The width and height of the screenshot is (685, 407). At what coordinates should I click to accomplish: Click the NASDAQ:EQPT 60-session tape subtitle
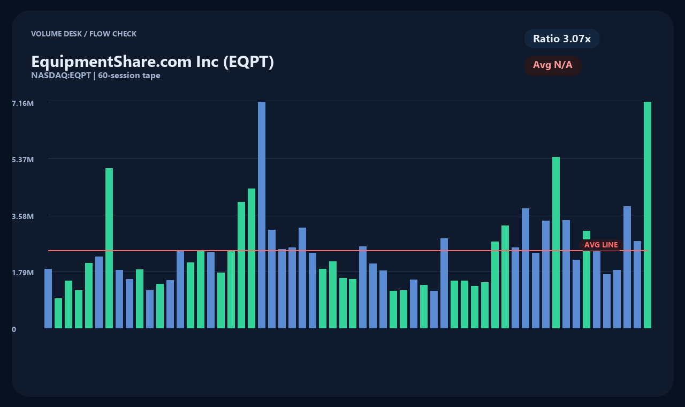tap(96, 76)
